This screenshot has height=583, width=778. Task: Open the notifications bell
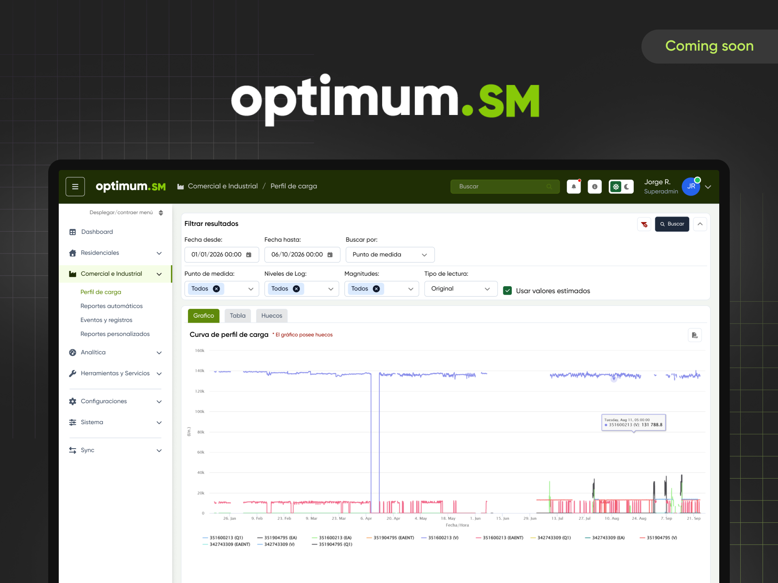574,187
